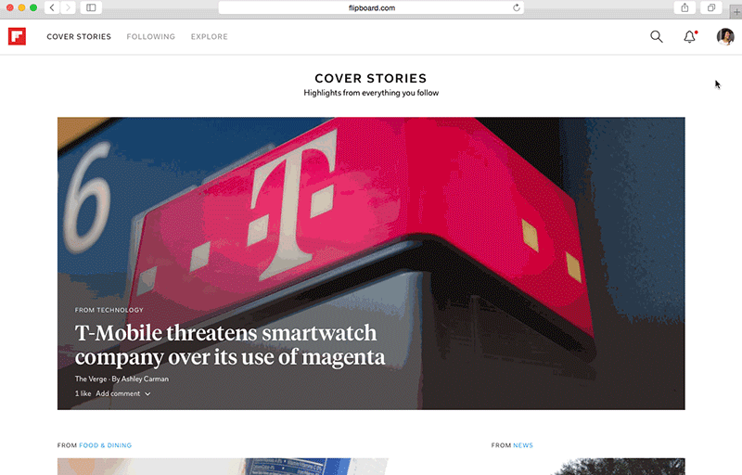Reload the page with the refresh icon
Viewport: 742px width, 475px height.
click(x=517, y=7)
